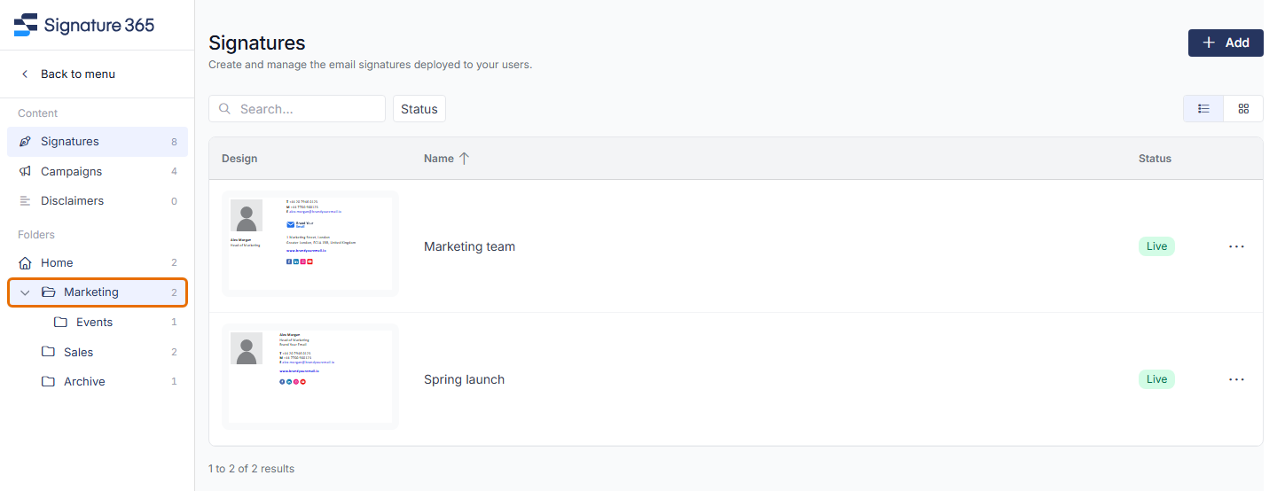Click the Add button
The height and width of the screenshot is (491, 1277).
tap(1226, 43)
